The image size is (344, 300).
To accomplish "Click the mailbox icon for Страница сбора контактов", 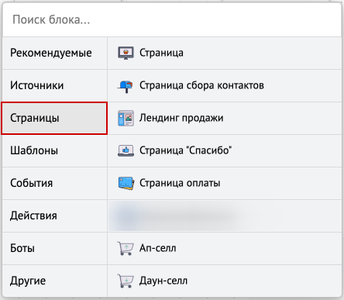I will pyautogui.click(x=126, y=86).
